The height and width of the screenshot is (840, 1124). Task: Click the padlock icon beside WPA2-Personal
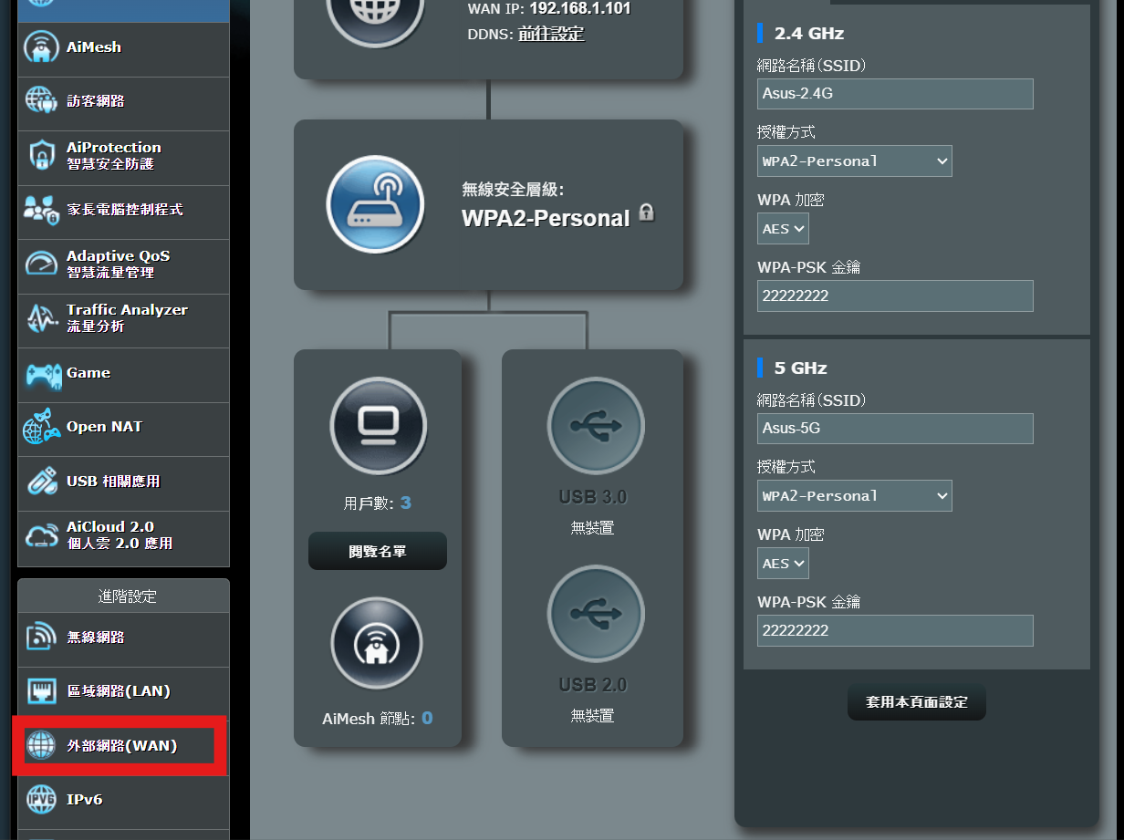tap(647, 213)
